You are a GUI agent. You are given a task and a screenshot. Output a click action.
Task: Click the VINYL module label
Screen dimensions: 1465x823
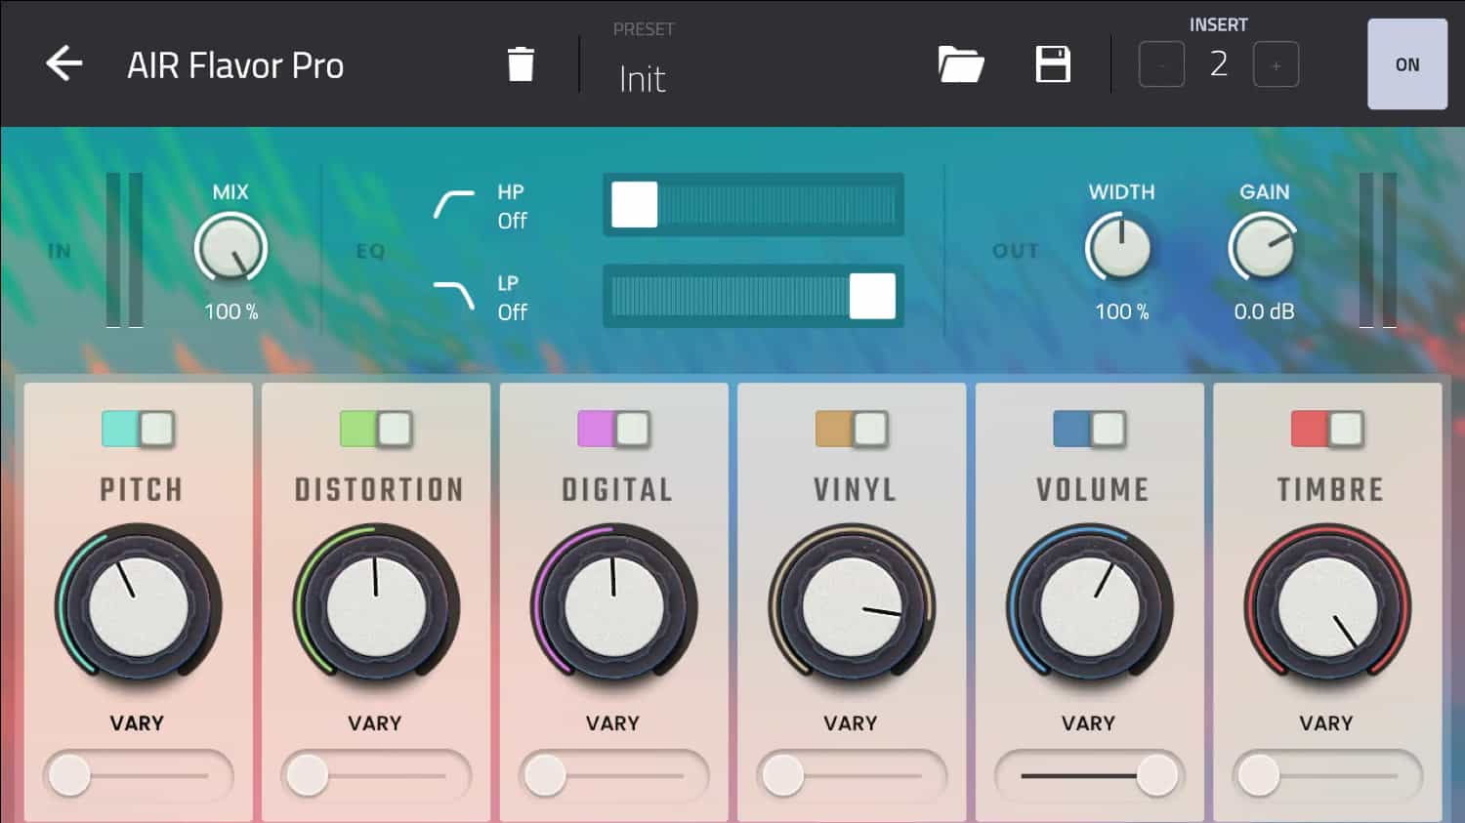(855, 489)
